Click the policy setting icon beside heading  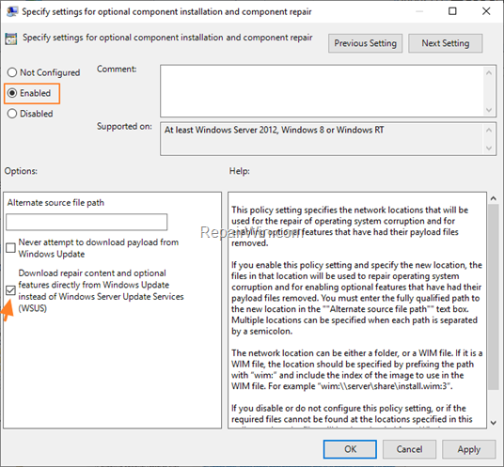tap(11, 39)
